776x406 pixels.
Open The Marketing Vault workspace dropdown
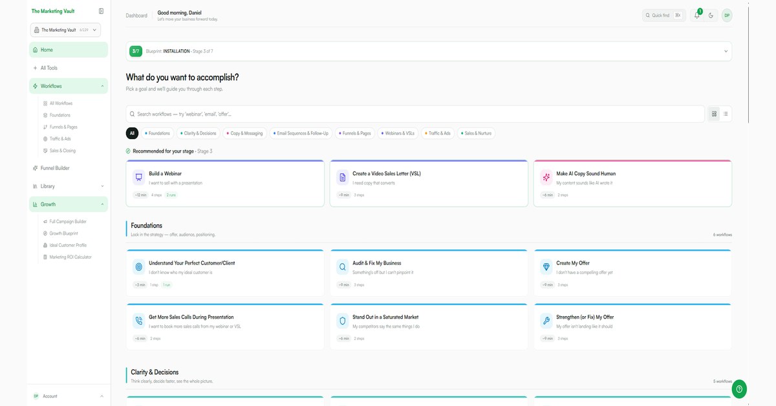[65, 30]
